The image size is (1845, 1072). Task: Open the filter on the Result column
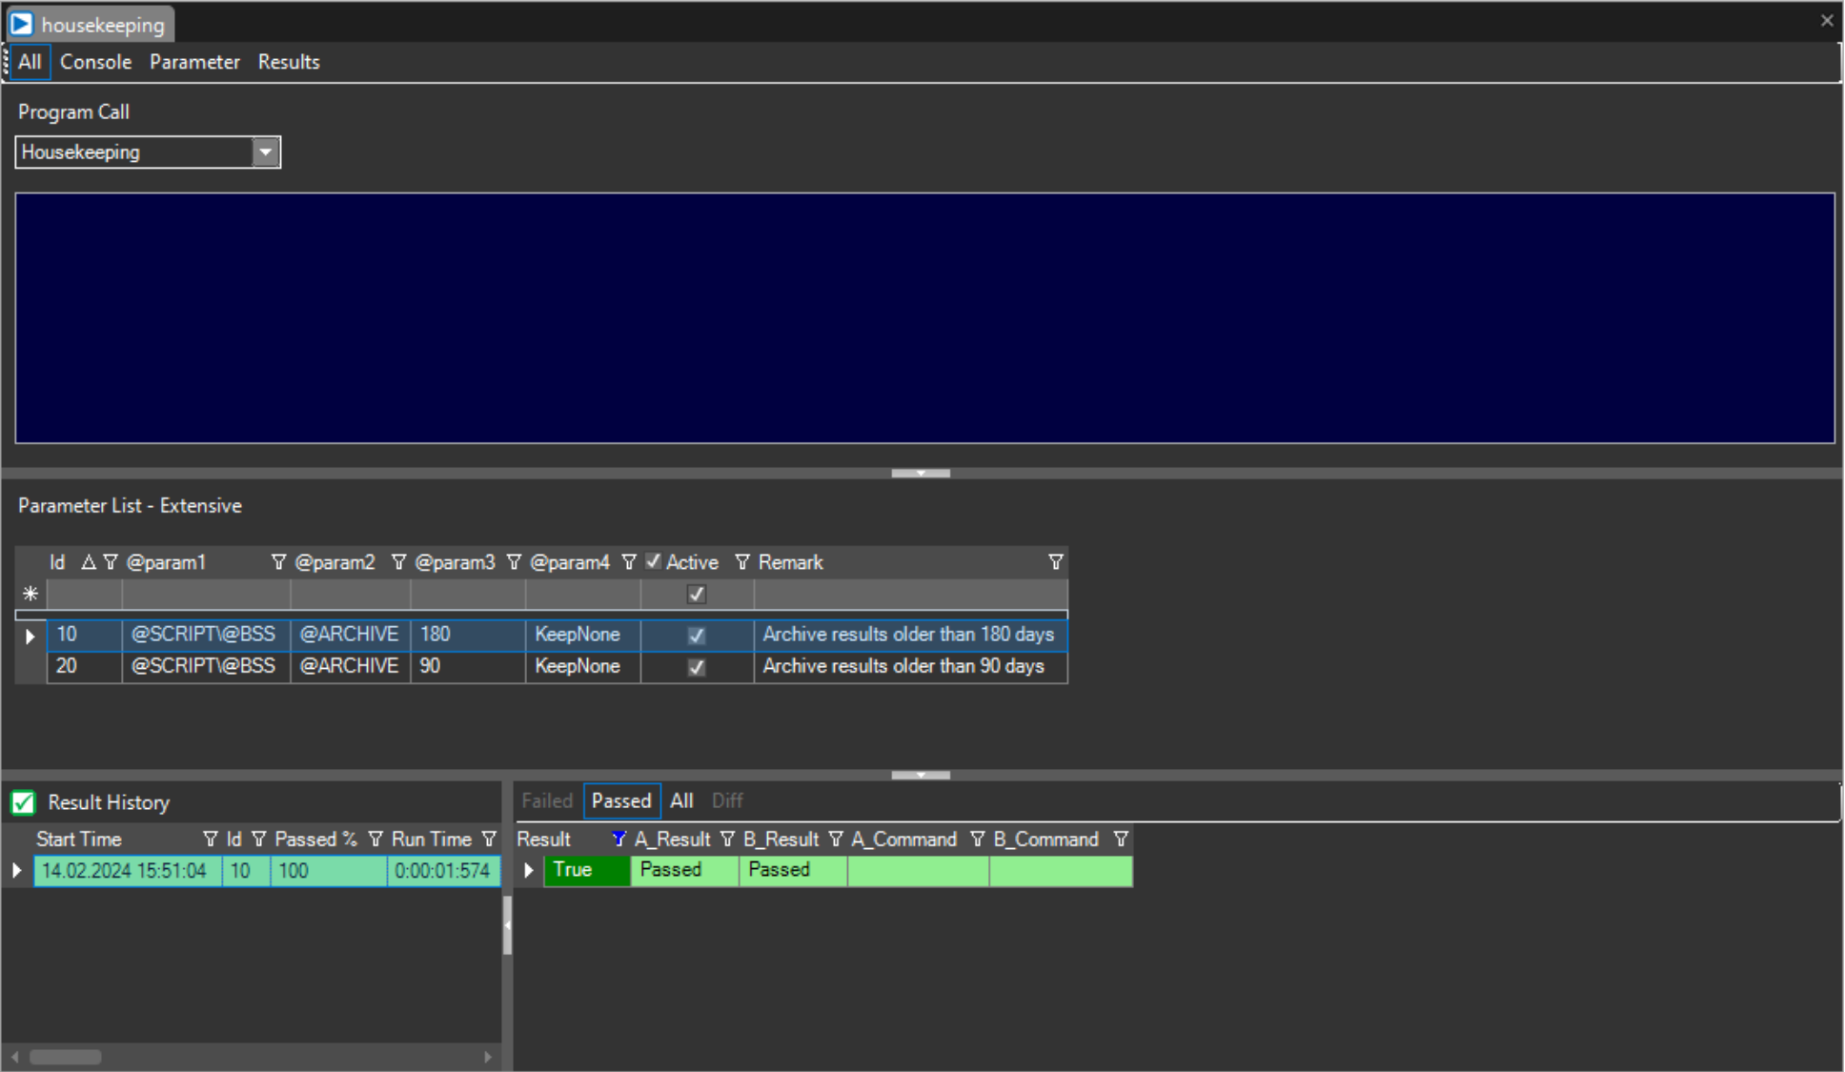tap(618, 839)
